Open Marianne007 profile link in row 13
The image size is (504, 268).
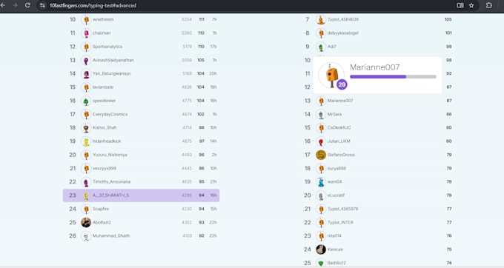pos(340,101)
